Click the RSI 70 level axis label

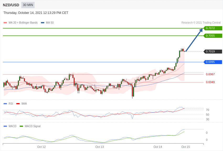pyautogui.click(x=208, y=110)
